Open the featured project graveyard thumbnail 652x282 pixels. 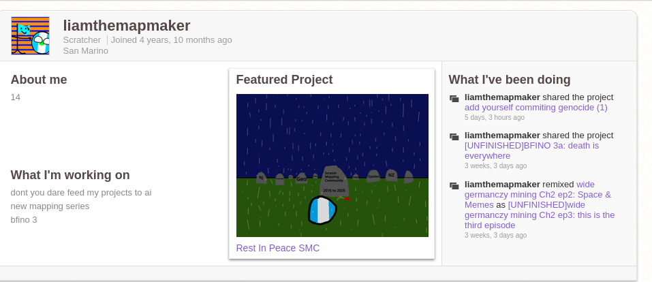[x=332, y=166]
